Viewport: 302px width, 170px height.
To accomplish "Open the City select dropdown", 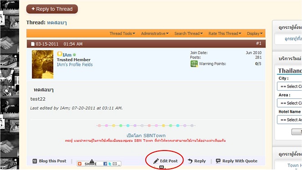I will click(x=290, y=86).
